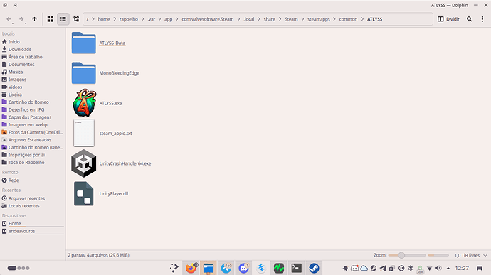Screen dimensions: 491x275
Task: Open Downloads in the places sidebar
Action: click(20, 49)
